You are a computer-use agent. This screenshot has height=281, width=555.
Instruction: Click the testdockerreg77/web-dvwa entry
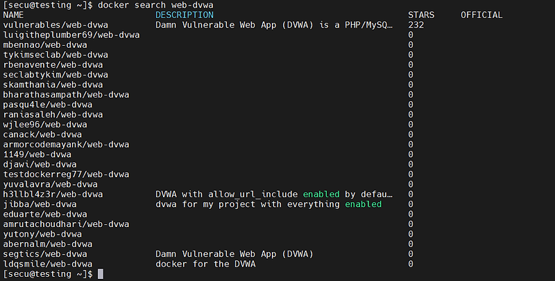point(66,174)
